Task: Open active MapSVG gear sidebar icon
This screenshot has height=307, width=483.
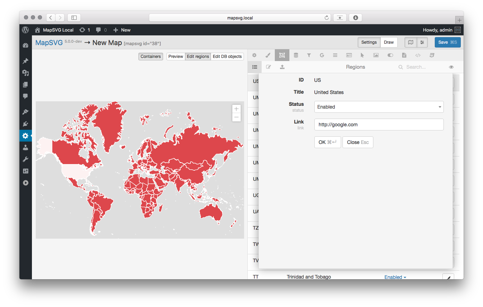Action: (25, 136)
